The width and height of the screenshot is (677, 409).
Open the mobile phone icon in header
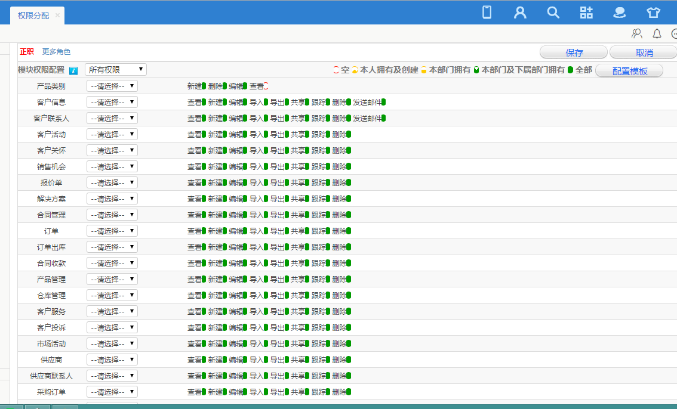tap(487, 13)
